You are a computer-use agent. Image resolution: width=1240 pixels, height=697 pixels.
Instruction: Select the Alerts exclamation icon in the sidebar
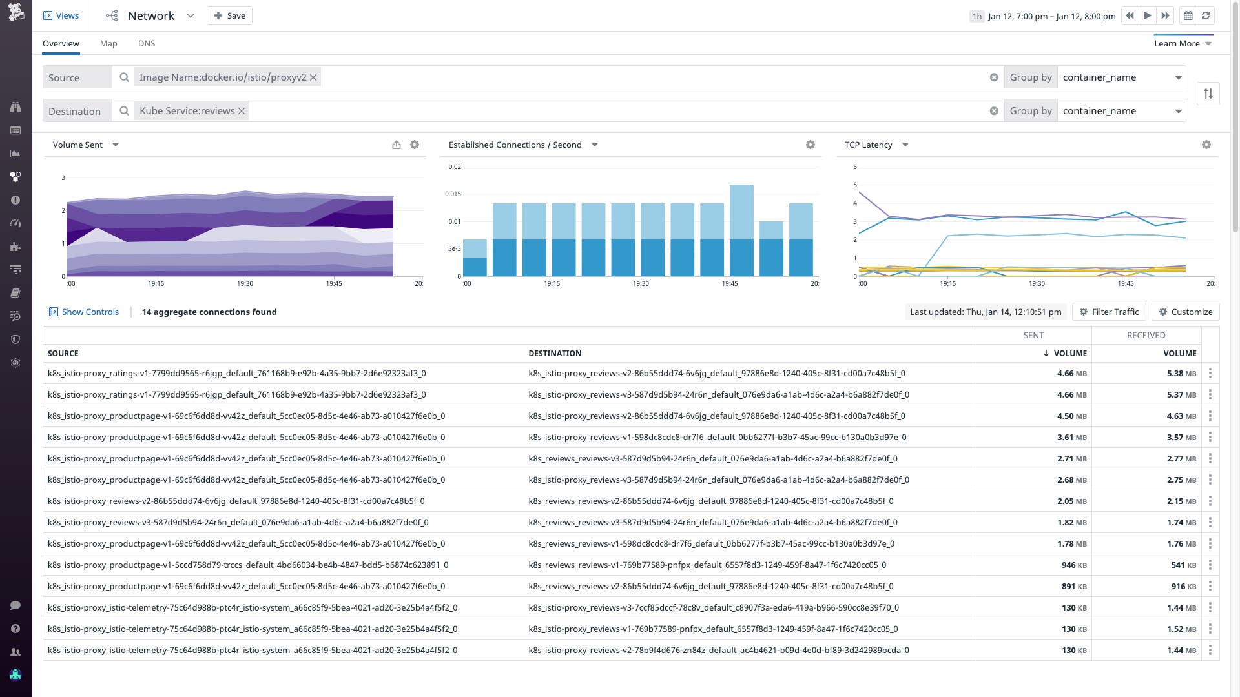tap(15, 200)
